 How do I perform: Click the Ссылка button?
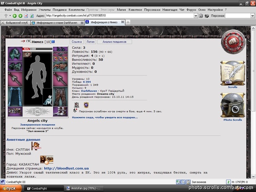[x=76, y=42]
